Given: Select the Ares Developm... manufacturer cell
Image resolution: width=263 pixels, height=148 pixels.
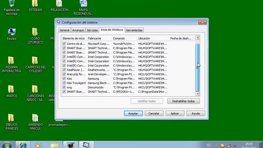Looking at the screenshot, I should (99, 74).
